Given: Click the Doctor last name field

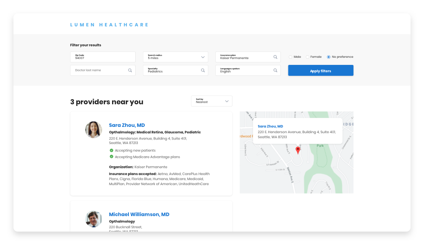Looking at the screenshot, I should point(103,70).
